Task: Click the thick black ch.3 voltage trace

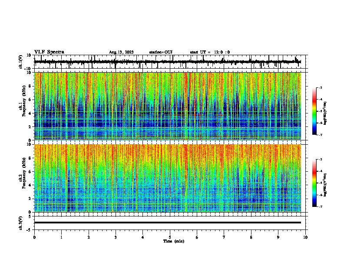Action: coord(167,223)
